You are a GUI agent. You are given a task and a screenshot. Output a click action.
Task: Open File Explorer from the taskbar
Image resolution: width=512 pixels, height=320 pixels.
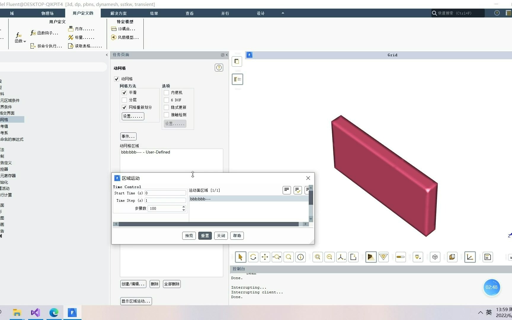click(17, 313)
